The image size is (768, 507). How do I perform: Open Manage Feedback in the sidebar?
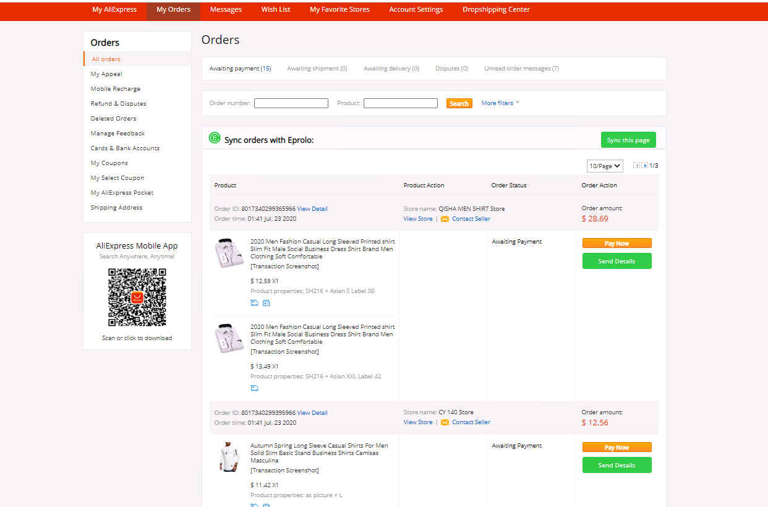tap(117, 134)
